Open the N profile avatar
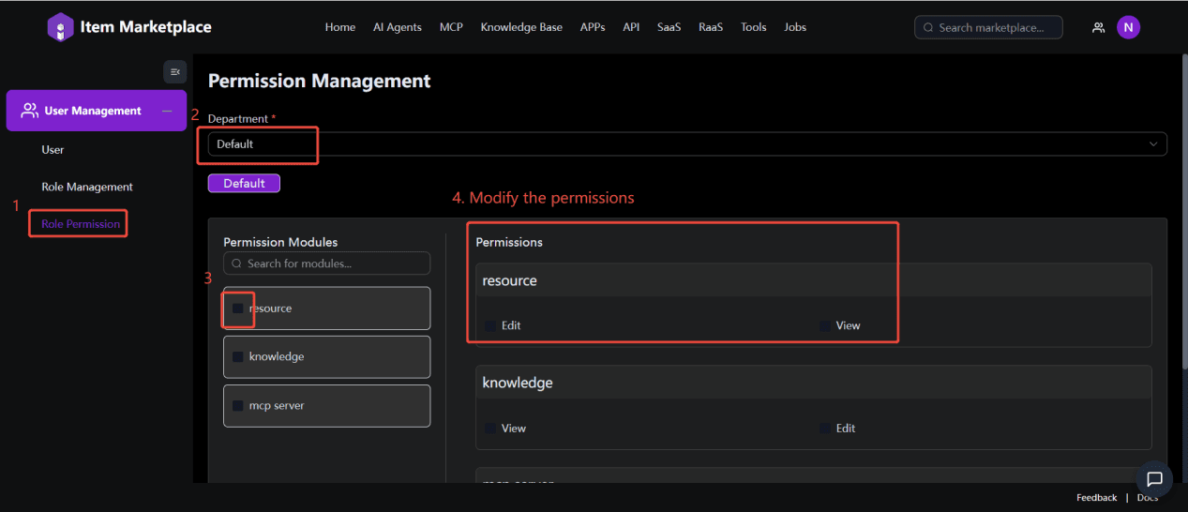The height and width of the screenshot is (512, 1188). pyautogui.click(x=1128, y=27)
